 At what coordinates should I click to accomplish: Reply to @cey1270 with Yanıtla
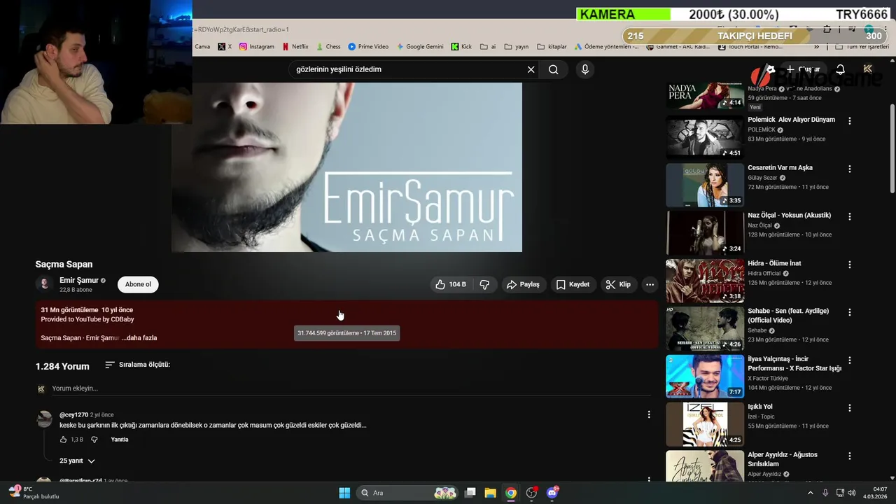click(x=120, y=440)
